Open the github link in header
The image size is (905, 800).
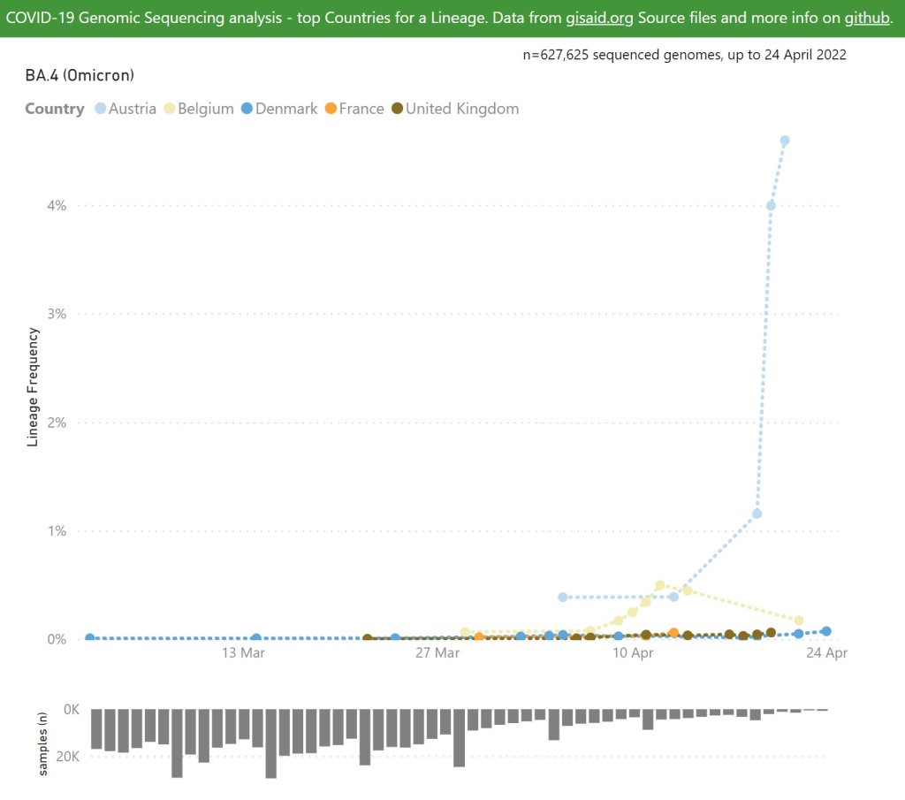[865, 19]
